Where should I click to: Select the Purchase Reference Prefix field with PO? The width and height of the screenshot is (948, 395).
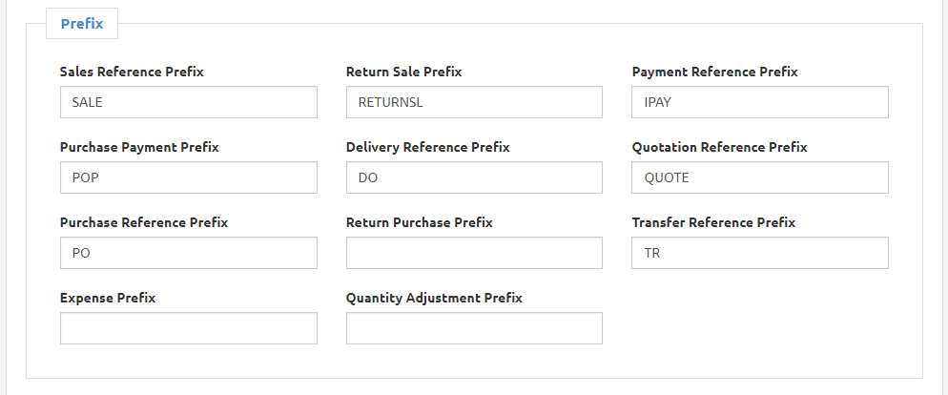[188, 253]
